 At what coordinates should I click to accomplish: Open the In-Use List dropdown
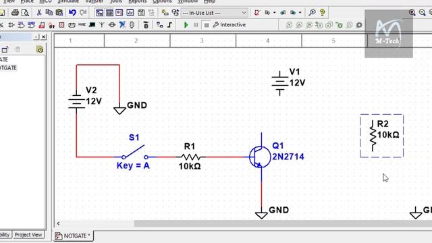(214, 13)
